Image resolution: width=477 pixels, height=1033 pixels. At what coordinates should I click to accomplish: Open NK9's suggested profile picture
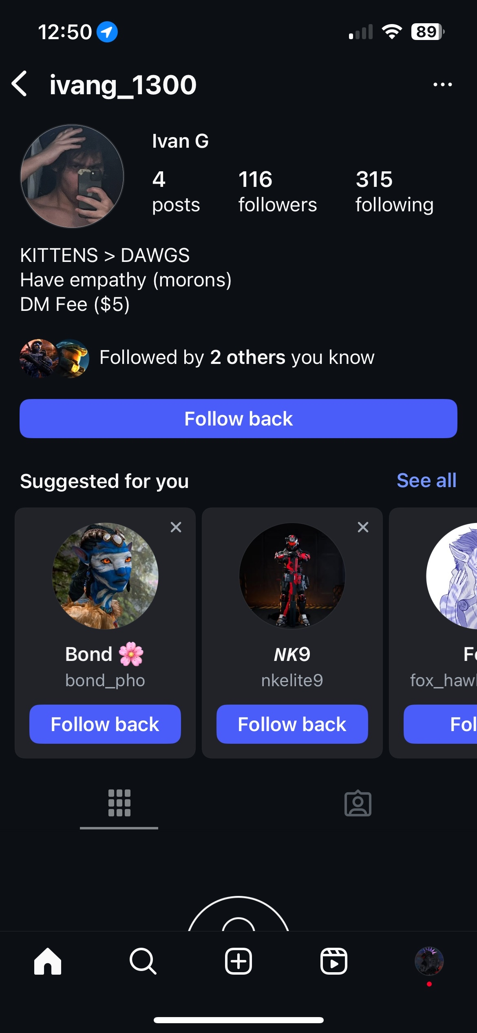point(292,576)
